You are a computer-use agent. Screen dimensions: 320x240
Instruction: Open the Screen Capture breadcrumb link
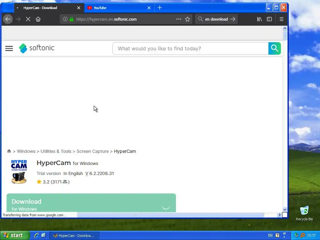coord(92,151)
